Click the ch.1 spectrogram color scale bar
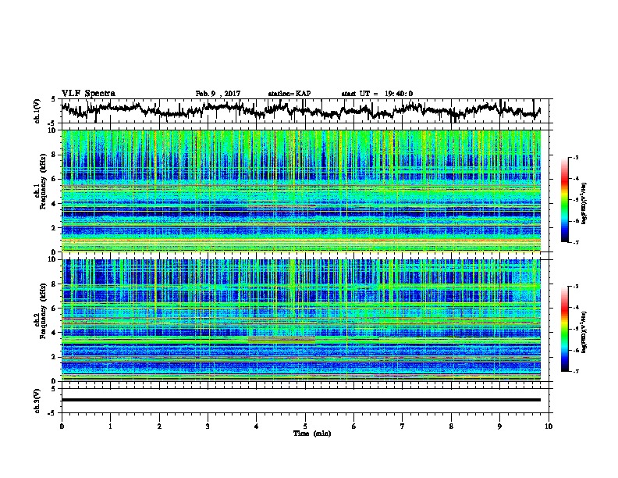This screenshot has height=478, width=618. click(x=564, y=200)
